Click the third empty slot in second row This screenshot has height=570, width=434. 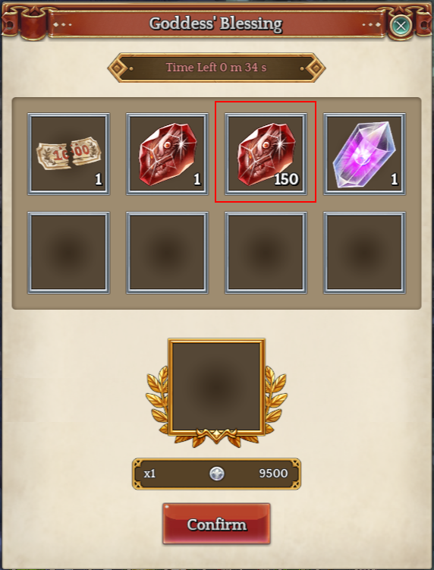pyautogui.click(x=266, y=253)
